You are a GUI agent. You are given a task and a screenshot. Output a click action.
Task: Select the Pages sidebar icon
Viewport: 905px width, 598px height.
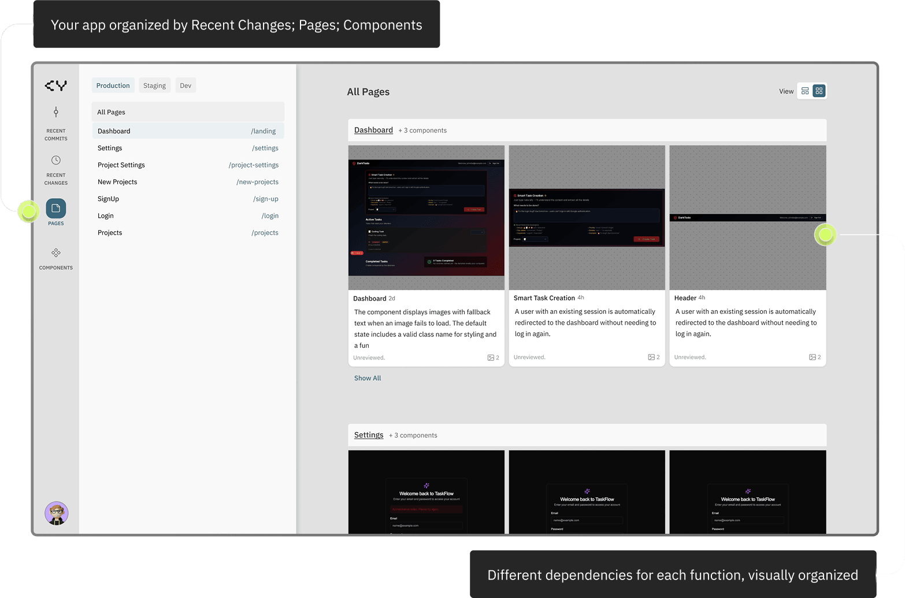click(x=55, y=209)
